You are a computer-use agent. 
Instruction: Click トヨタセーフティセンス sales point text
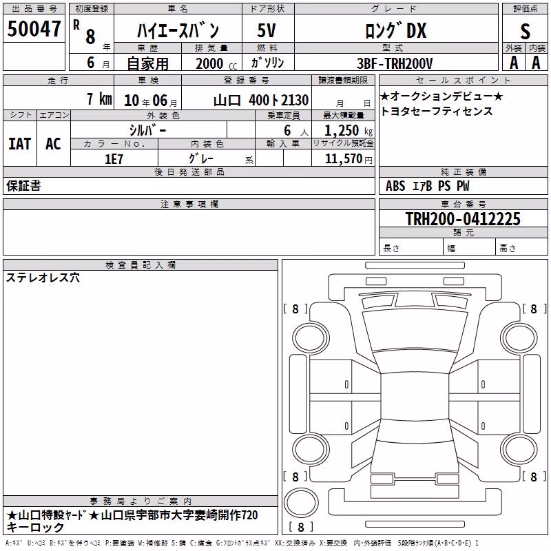(x=437, y=111)
